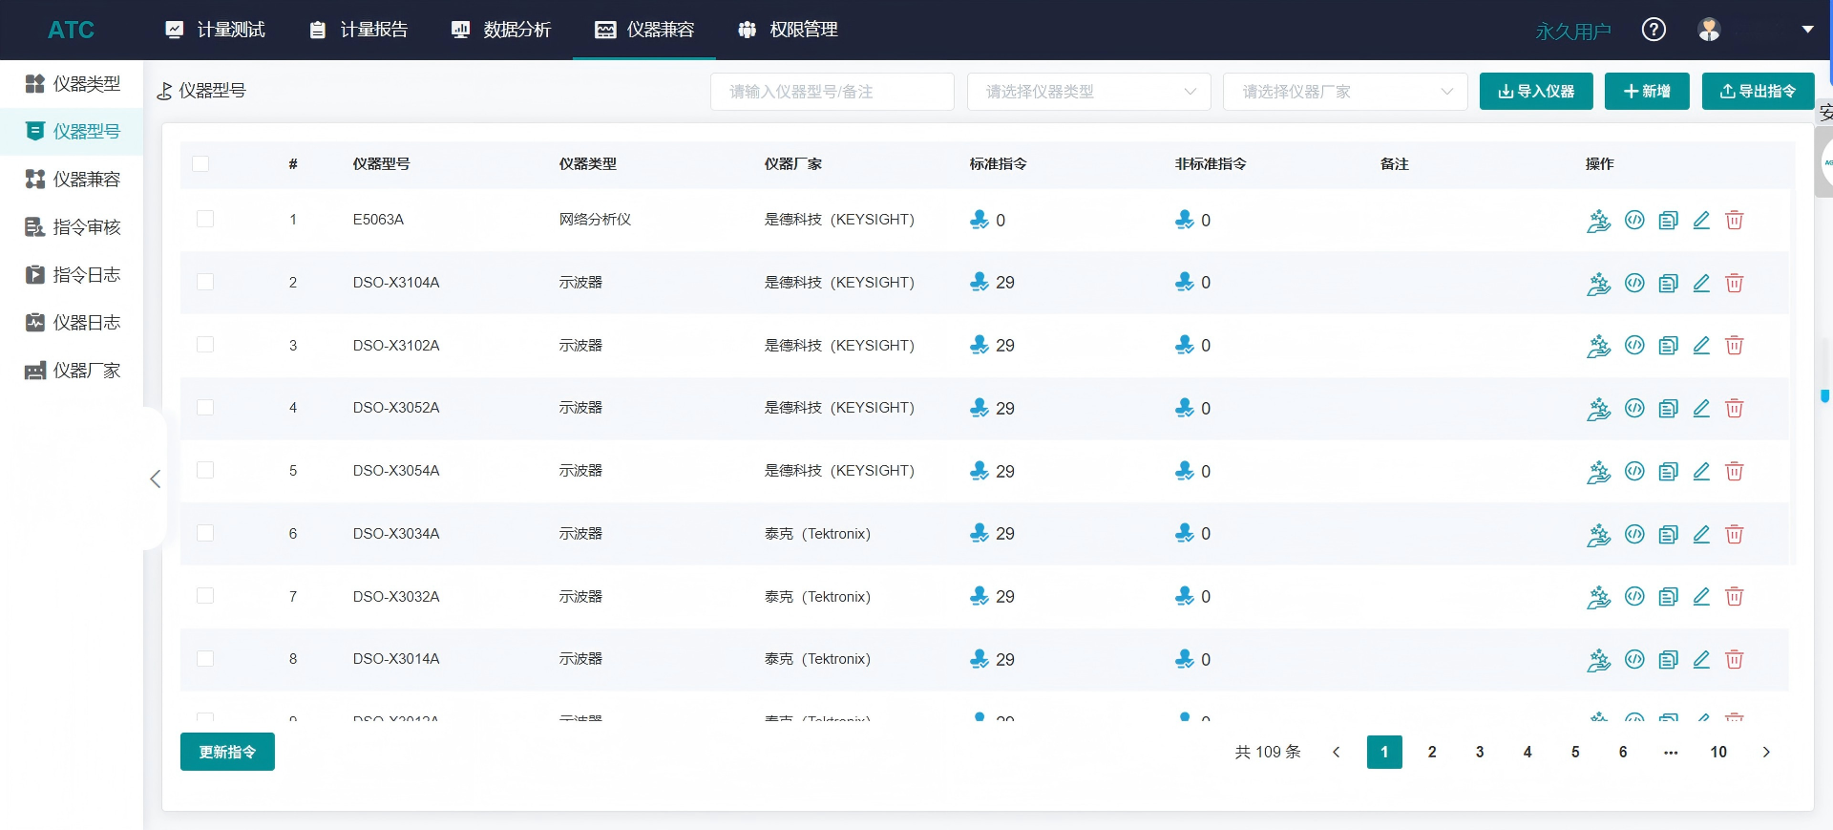This screenshot has height=830, width=1833.
Task: Delete the DSO-X3014A row
Action: 1735,659
